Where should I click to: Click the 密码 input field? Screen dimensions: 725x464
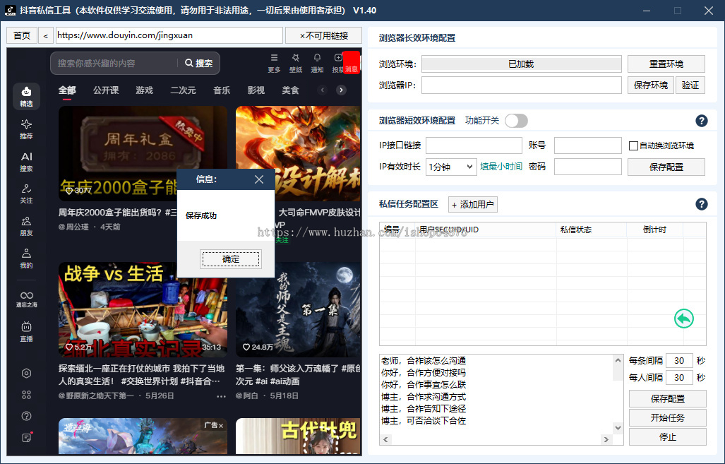(x=587, y=167)
